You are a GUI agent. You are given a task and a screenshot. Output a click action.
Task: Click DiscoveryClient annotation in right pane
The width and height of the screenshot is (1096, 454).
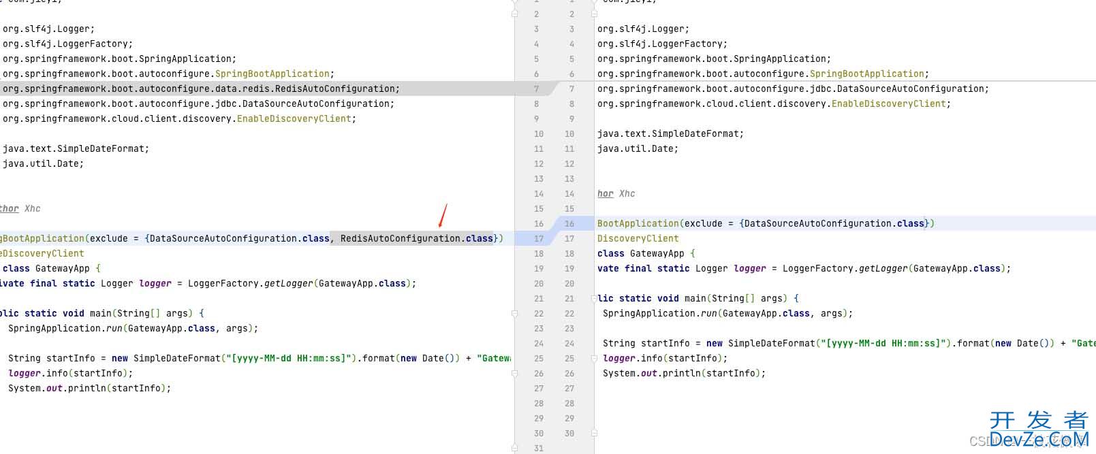click(638, 238)
